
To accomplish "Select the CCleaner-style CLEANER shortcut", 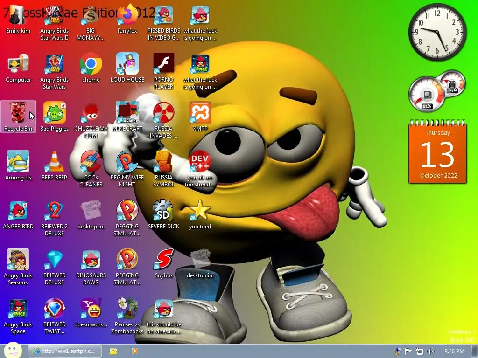I will point(91,169).
